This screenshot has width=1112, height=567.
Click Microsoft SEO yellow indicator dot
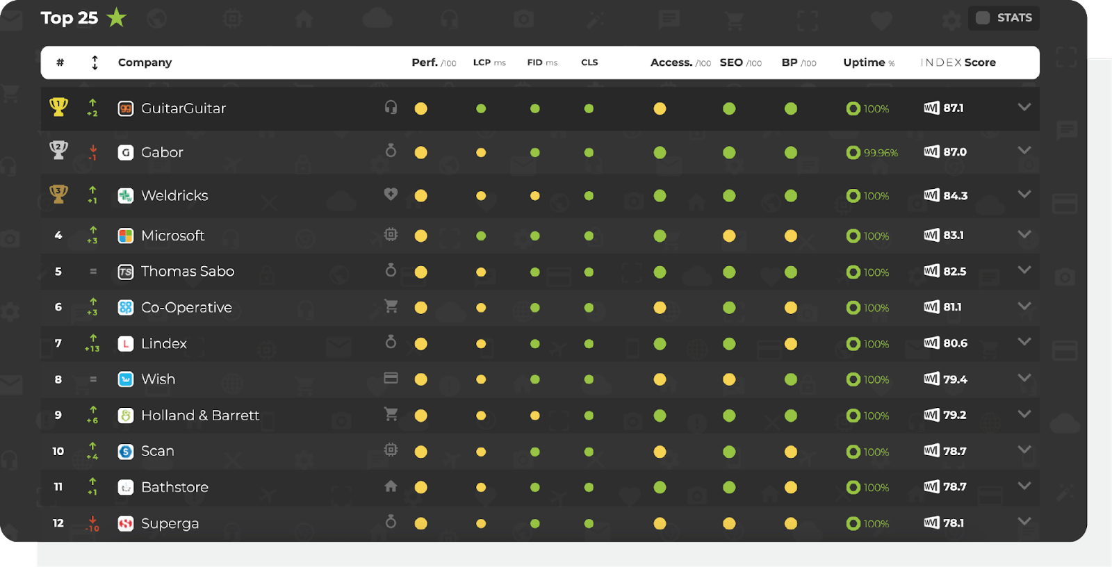click(729, 236)
